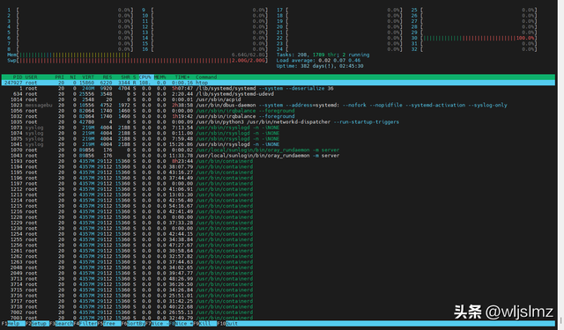564x330 pixels.
Task: Click the 108. CPU% value for htop
Action: tap(145, 83)
